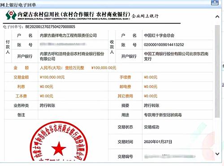The image size is (224, 166).
Task: Click the window title 网上银行电子回单
Action: tap(18, 5)
